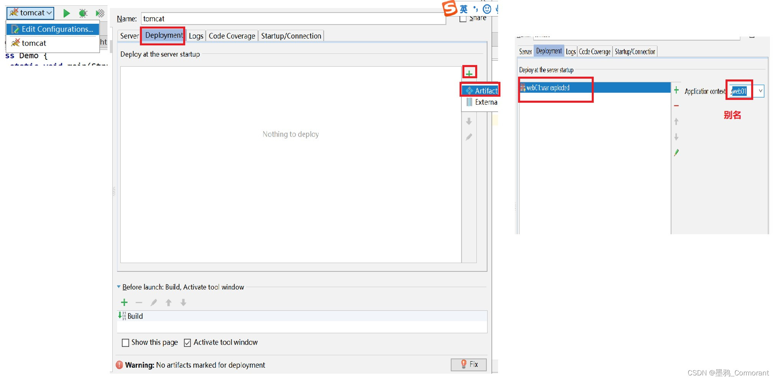This screenshot has height=380, width=775.
Task: Click the Server tab in the right screenshot
Action: (525, 52)
